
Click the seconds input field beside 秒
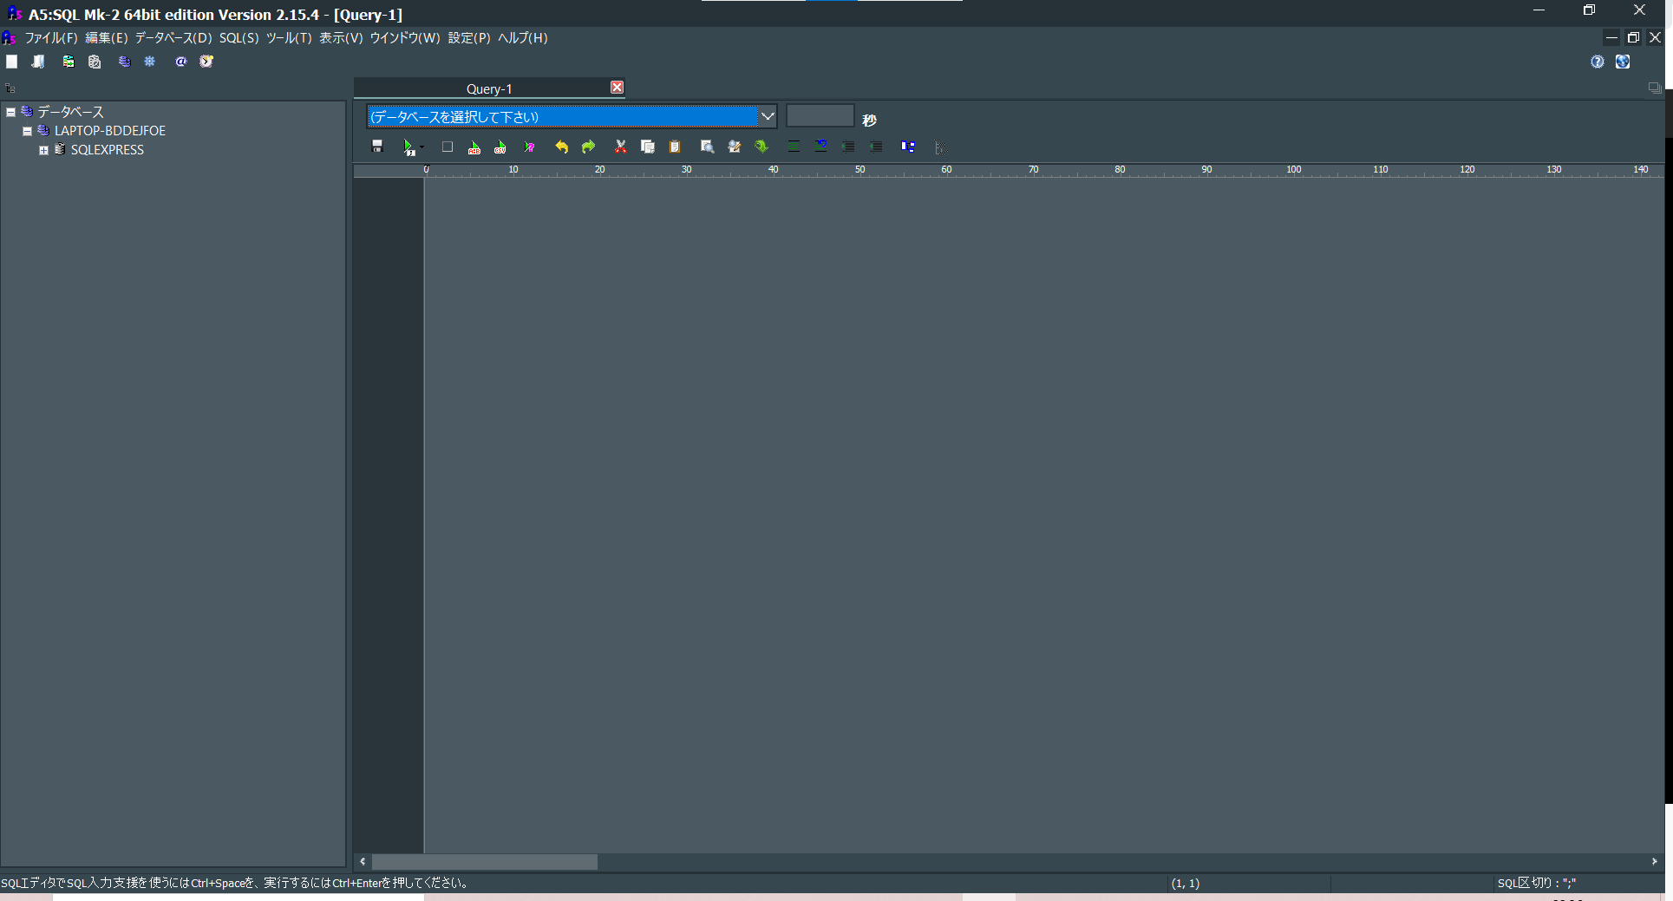point(820,116)
